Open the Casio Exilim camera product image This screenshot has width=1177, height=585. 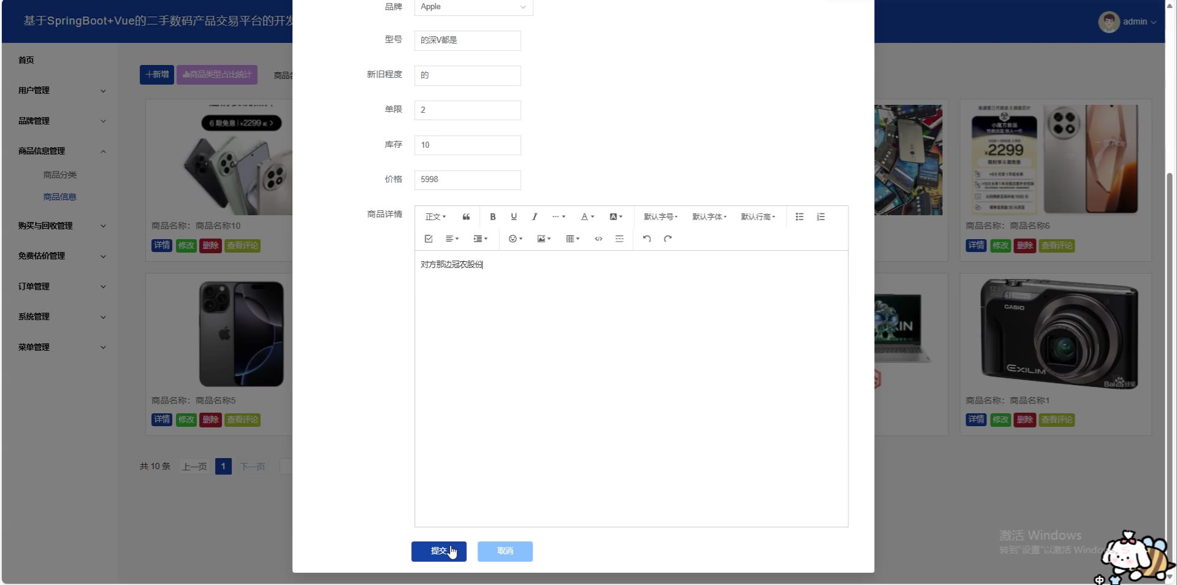pyautogui.click(x=1059, y=334)
